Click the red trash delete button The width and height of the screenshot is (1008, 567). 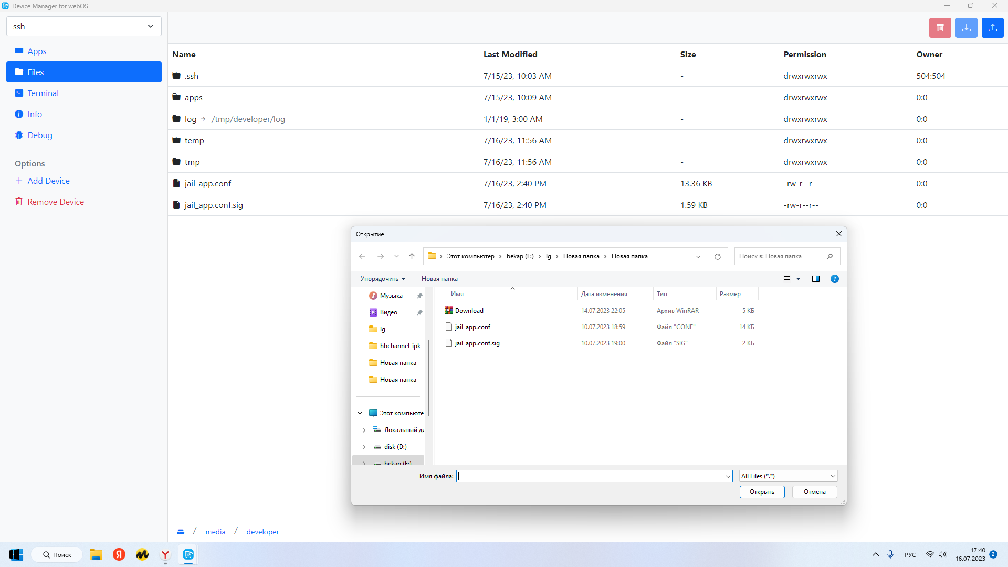(940, 28)
